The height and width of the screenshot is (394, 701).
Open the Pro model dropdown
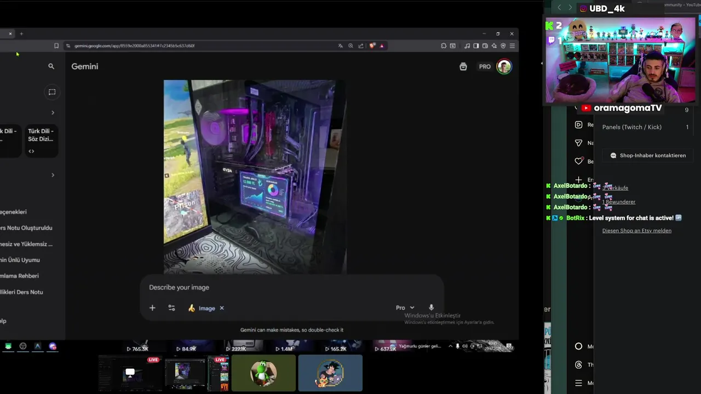click(x=405, y=308)
